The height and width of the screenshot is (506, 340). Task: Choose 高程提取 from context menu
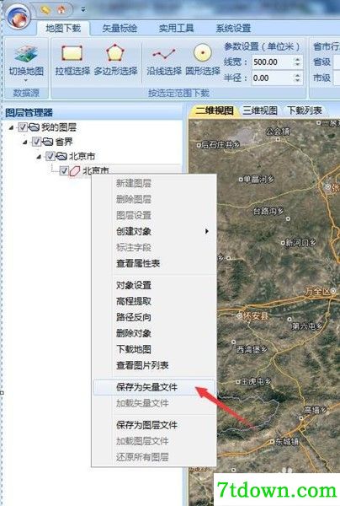tap(154, 301)
